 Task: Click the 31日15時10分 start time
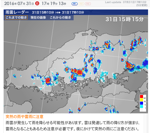(43, 12)
